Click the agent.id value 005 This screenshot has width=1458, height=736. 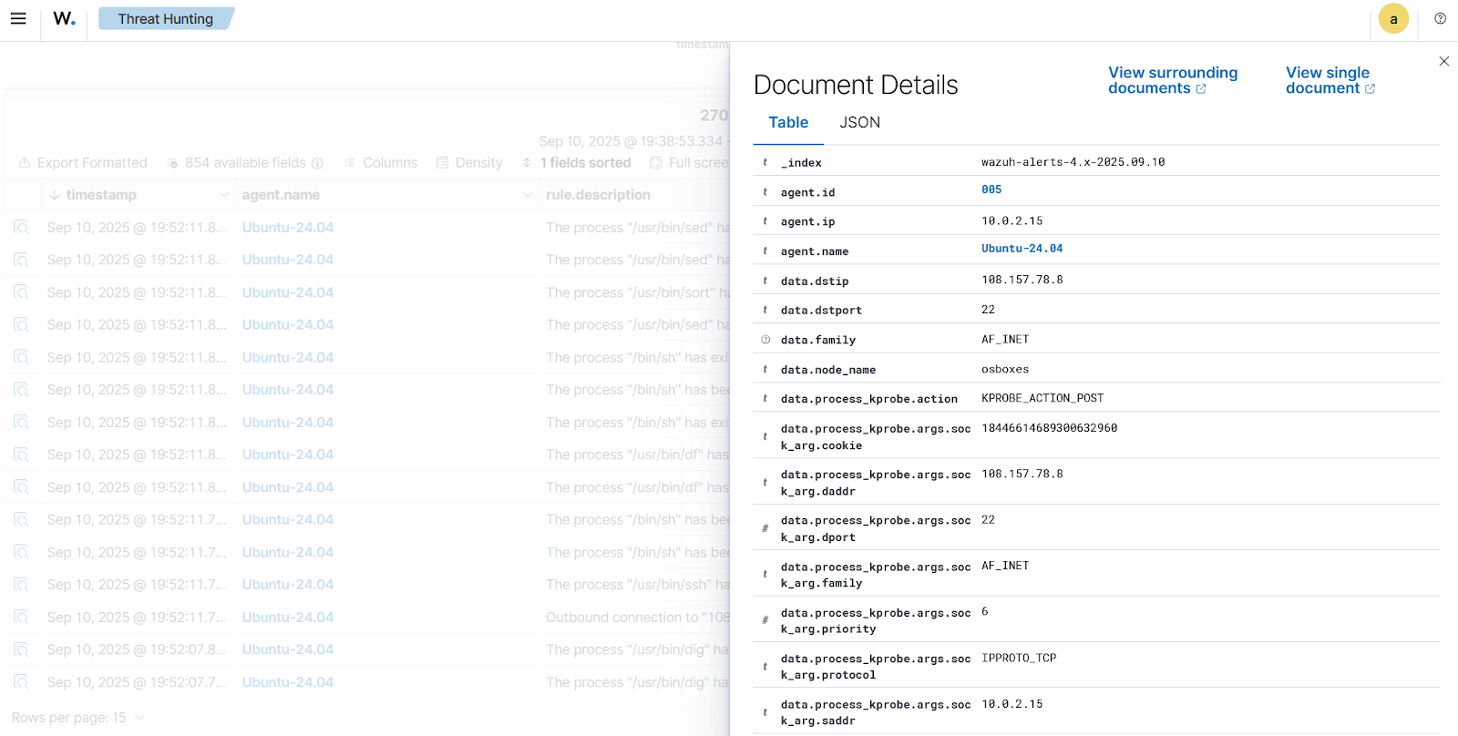991,189
